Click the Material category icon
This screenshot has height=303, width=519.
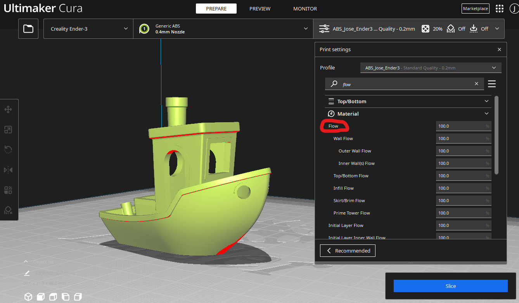331,114
